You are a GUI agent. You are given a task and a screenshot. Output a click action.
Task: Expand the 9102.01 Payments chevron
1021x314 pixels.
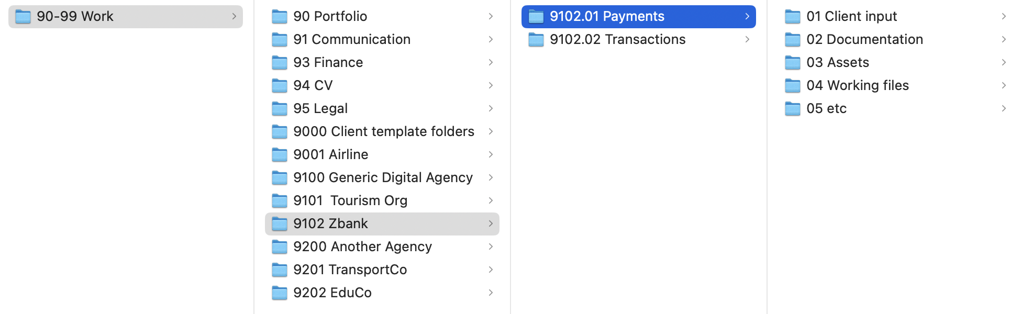[747, 16]
